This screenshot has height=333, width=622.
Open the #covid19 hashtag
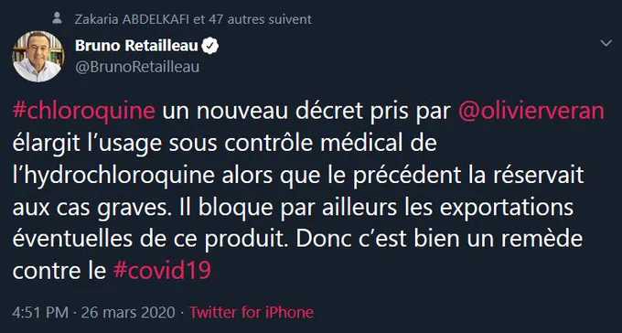pyautogui.click(x=162, y=271)
